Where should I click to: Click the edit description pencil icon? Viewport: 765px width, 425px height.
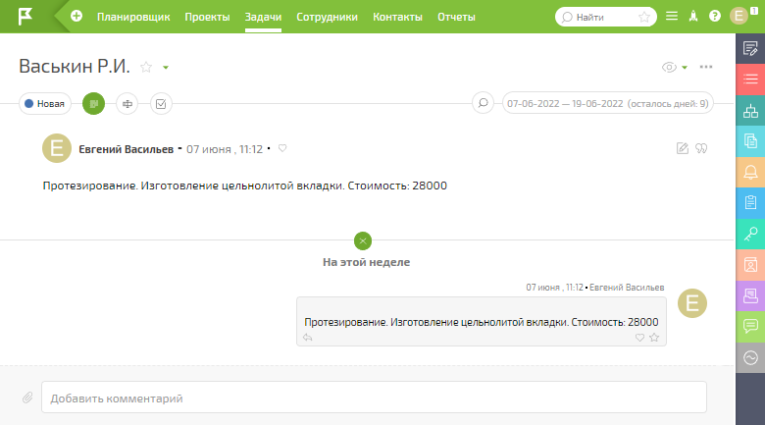(x=683, y=148)
